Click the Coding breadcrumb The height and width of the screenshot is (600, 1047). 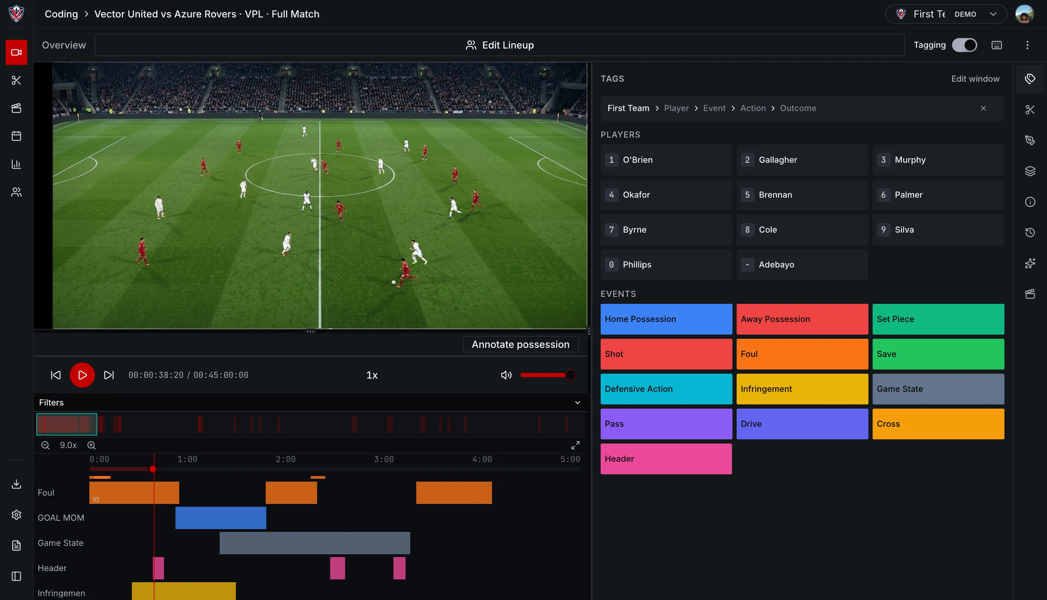pos(61,14)
